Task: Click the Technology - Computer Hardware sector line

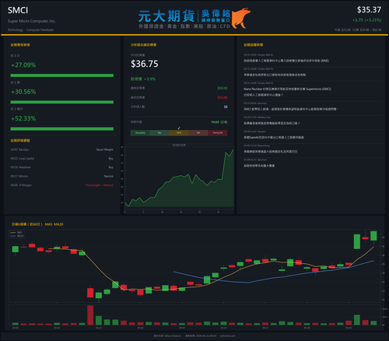Action: [30, 30]
